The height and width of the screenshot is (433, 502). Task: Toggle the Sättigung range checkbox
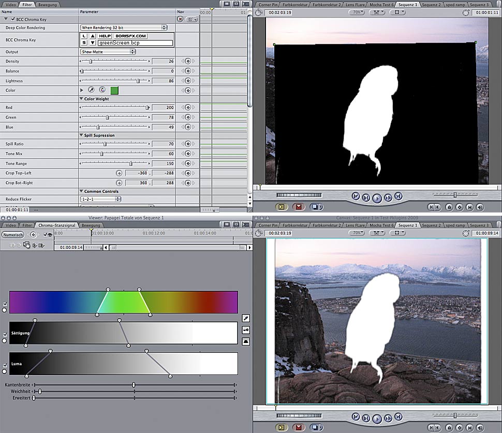[5, 334]
